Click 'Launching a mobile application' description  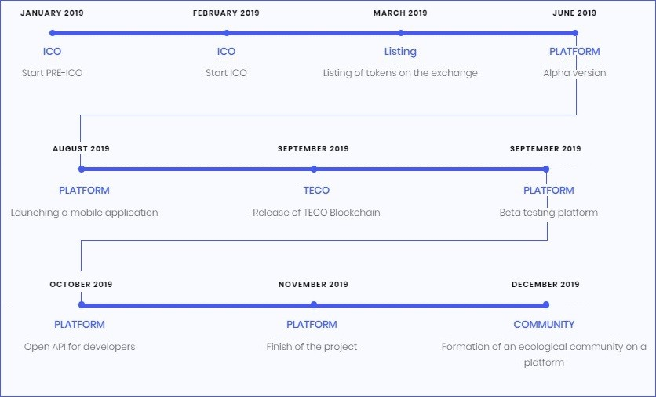click(x=85, y=213)
